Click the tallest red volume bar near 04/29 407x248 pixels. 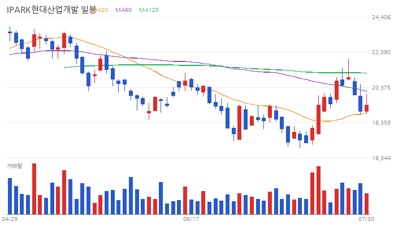pyautogui.click(x=34, y=189)
